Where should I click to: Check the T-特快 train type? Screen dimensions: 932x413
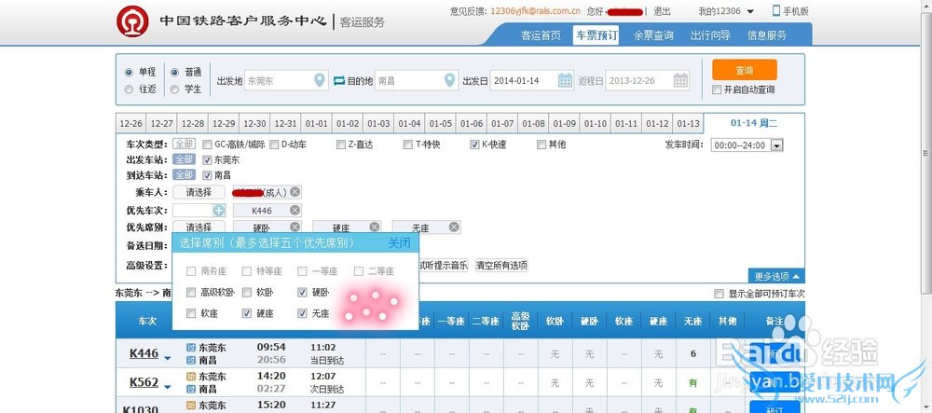point(408,145)
